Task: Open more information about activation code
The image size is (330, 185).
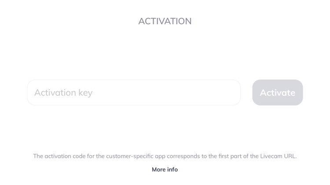Action: [165, 169]
